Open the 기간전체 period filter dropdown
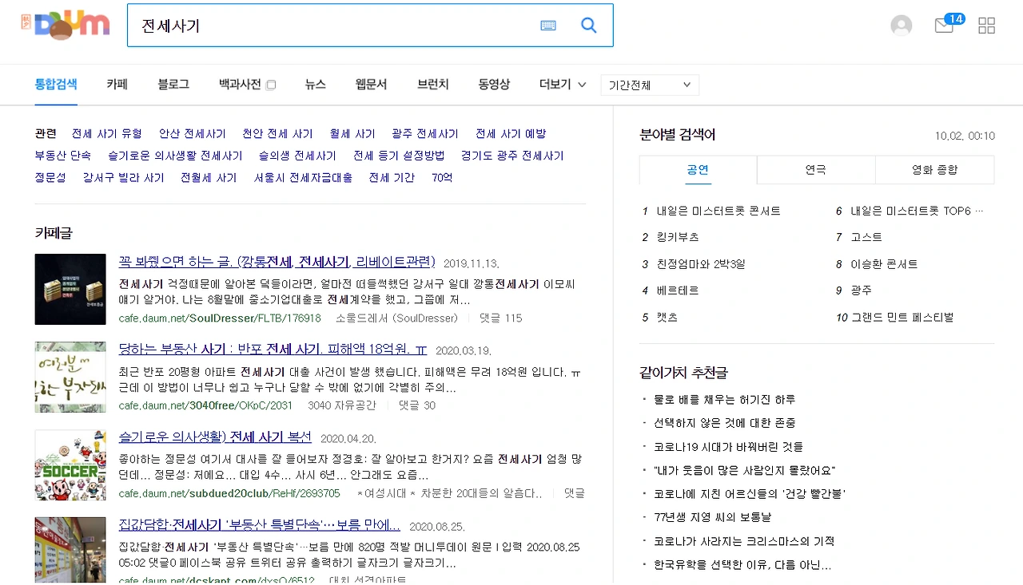Image resolution: width=1023 pixels, height=585 pixels. tap(649, 85)
